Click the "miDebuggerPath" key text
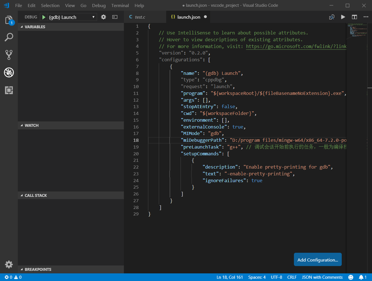Screen dimensions: 372x281 coord(203,140)
